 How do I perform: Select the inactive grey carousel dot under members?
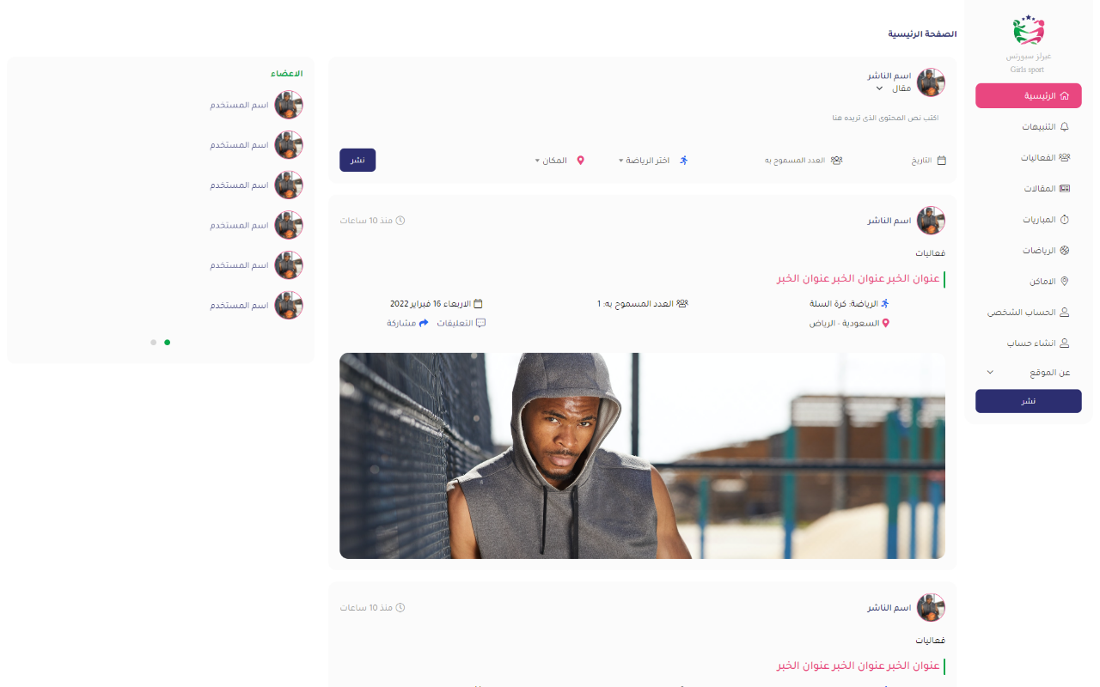154,342
